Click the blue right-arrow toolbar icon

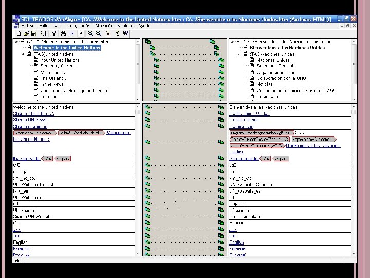[71, 33]
